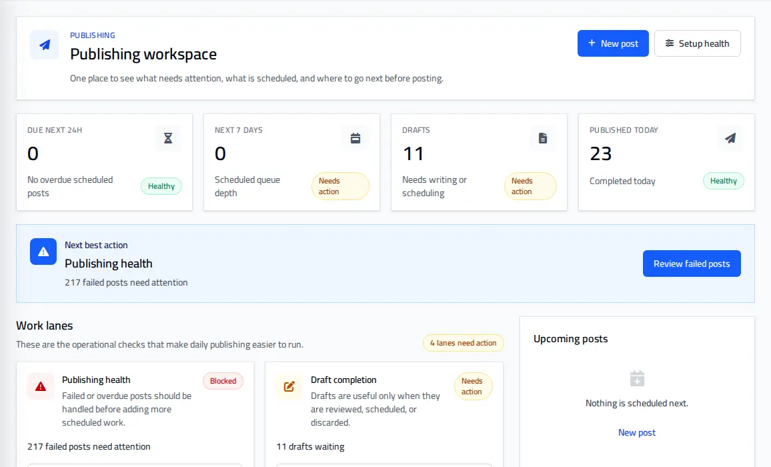Click the edit pencil icon in Draft completion lane
The image size is (771, 467).
point(289,387)
